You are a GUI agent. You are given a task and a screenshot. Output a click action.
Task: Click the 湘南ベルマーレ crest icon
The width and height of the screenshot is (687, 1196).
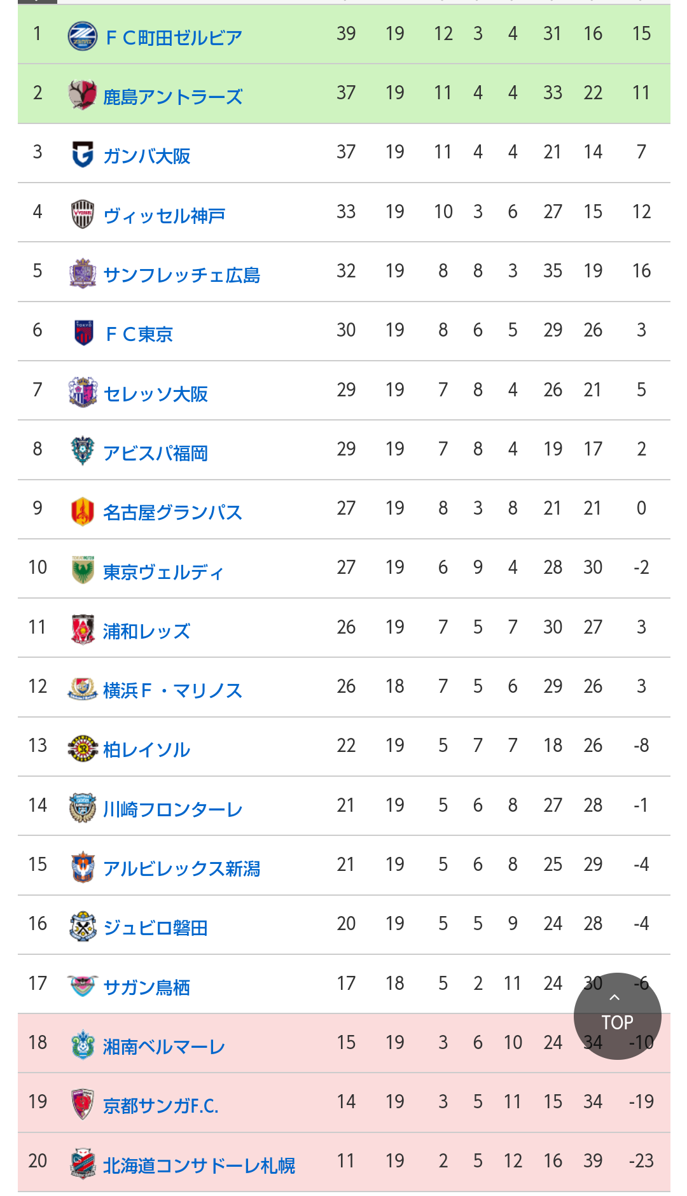(83, 1045)
